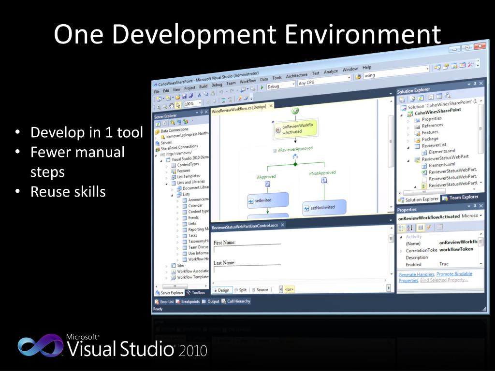This screenshot has height=371, width=495.
Task: Select the WineReviewWorkflow.cs [Design] tab
Action: tap(242, 108)
